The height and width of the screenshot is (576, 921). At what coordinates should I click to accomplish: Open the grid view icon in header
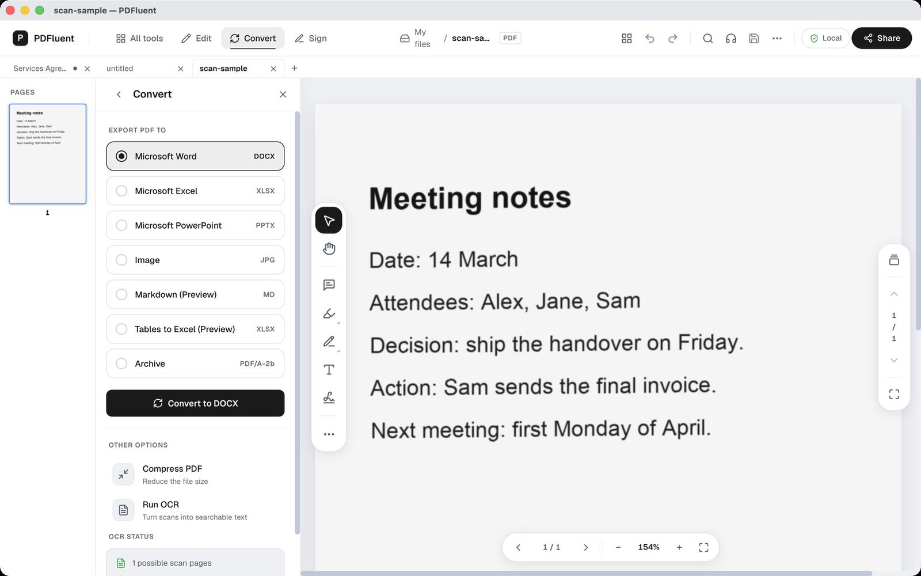click(x=627, y=38)
